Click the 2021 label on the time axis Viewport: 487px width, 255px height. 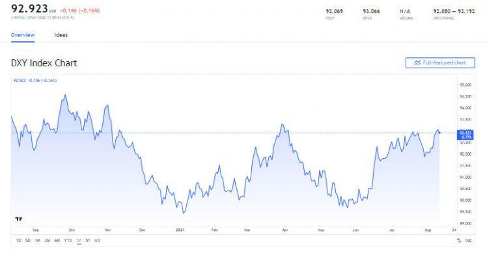click(180, 230)
